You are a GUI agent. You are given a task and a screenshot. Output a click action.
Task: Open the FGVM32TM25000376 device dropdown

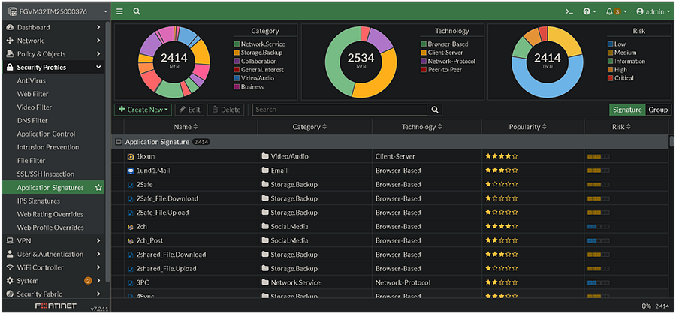[x=56, y=11]
